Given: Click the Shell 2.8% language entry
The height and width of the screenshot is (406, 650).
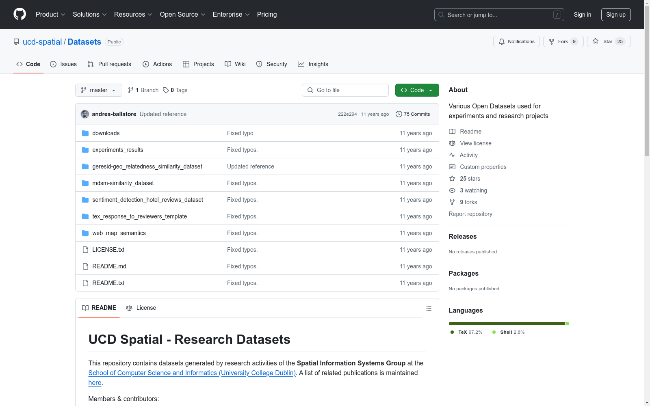Looking at the screenshot, I should pos(508,332).
